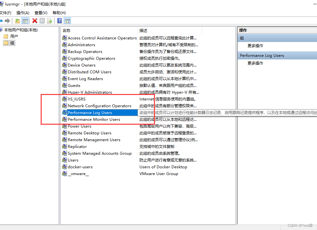This screenshot has height=230, width=317.
Task: Click the docker-users group icon
Action: pos(65,167)
